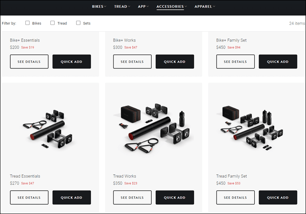This screenshot has height=214, width=306.
Task: Quick add Tread Essentials to cart
Action: (72, 198)
